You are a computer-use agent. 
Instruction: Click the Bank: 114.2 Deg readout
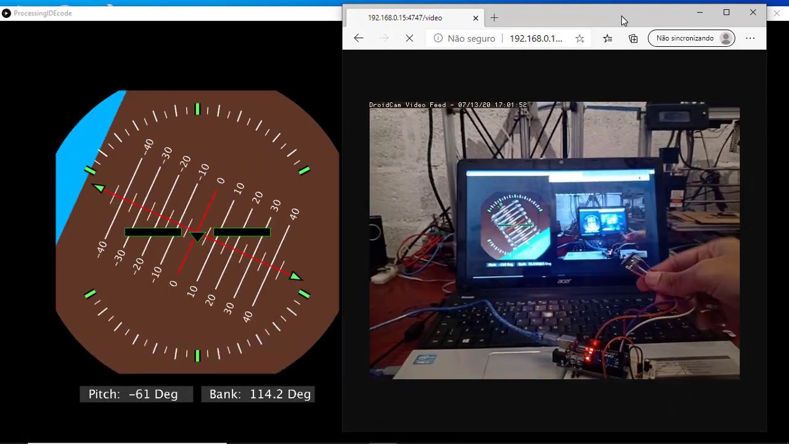258,394
